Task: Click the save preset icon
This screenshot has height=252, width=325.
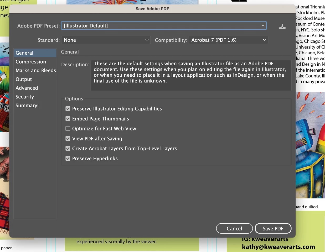Action: click(x=282, y=26)
